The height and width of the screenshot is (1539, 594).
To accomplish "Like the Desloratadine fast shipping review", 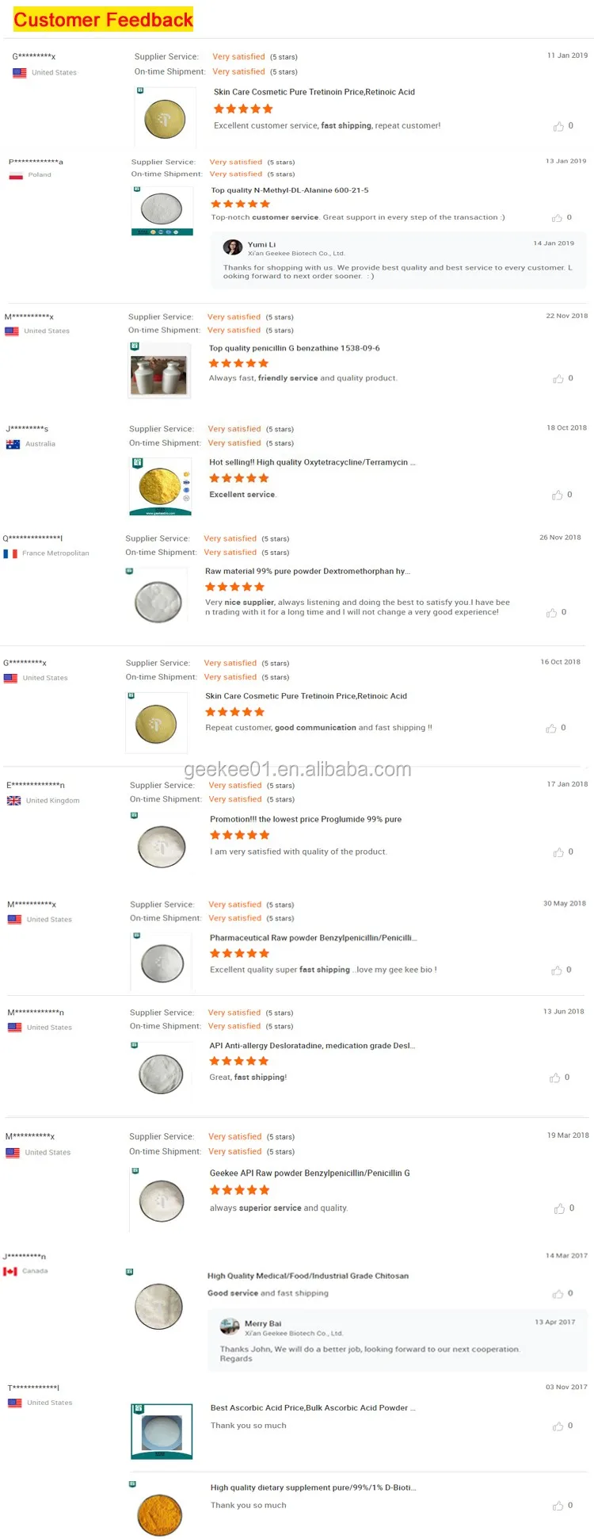I will click(x=555, y=1078).
